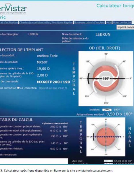The width and height of the screenshot is (134, 173).
Task: Click the surgeon name LEBRUN
Action: coord(33,34)
